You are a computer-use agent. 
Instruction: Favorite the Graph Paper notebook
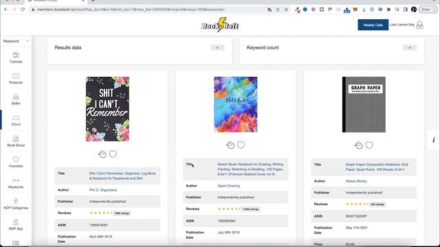(x=369, y=145)
